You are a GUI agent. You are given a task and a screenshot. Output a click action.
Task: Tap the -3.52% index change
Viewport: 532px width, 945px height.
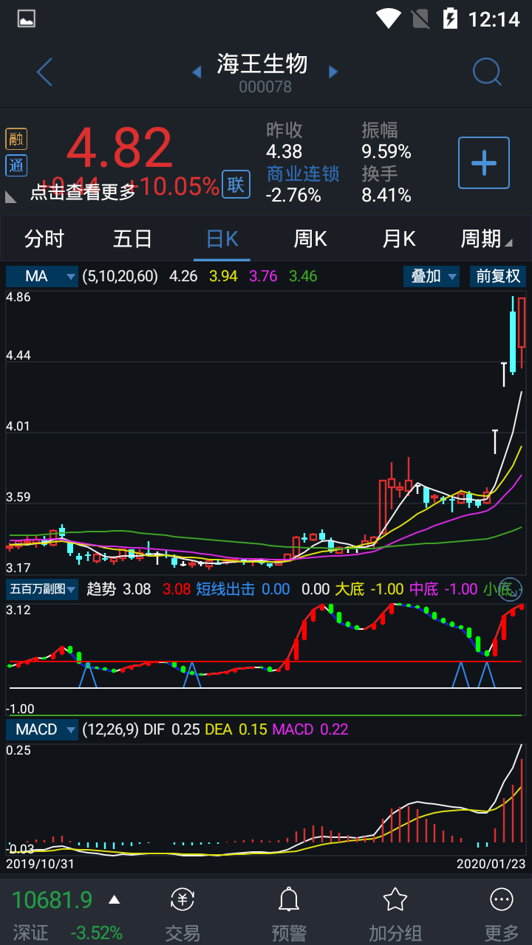[97, 932]
